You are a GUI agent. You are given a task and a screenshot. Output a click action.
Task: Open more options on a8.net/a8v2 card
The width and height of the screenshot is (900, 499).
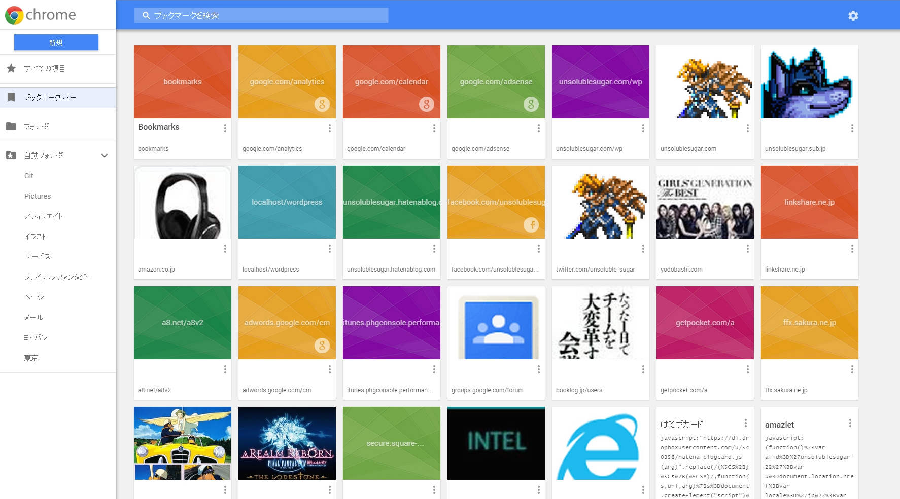225,369
